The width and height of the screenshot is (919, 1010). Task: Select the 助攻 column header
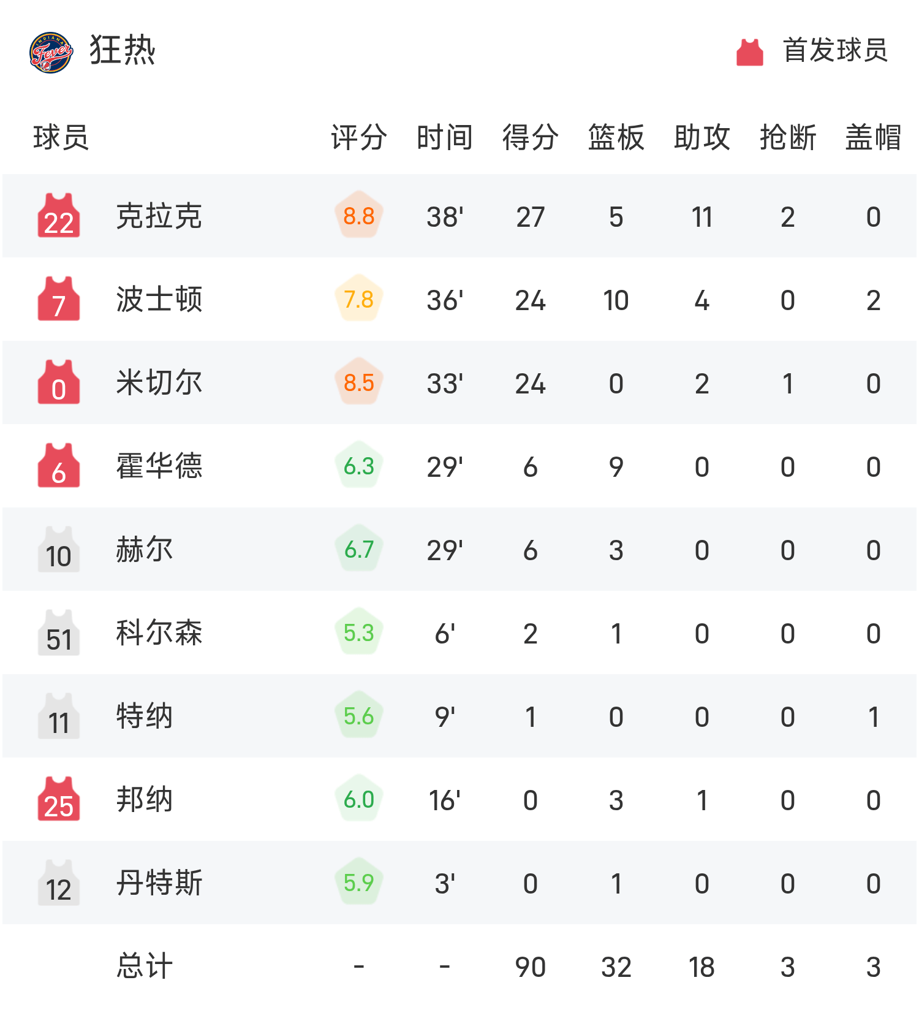click(x=702, y=137)
